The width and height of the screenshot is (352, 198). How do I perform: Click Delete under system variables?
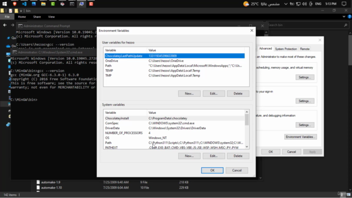click(x=238, y=156)
